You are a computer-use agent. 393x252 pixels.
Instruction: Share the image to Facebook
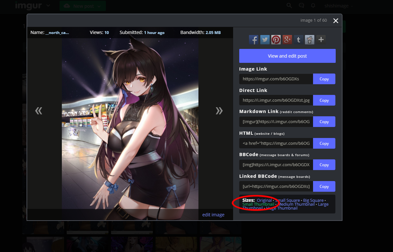[254, 40]
